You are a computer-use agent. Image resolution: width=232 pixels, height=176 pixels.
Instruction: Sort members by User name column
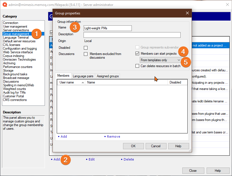[71, 82]
